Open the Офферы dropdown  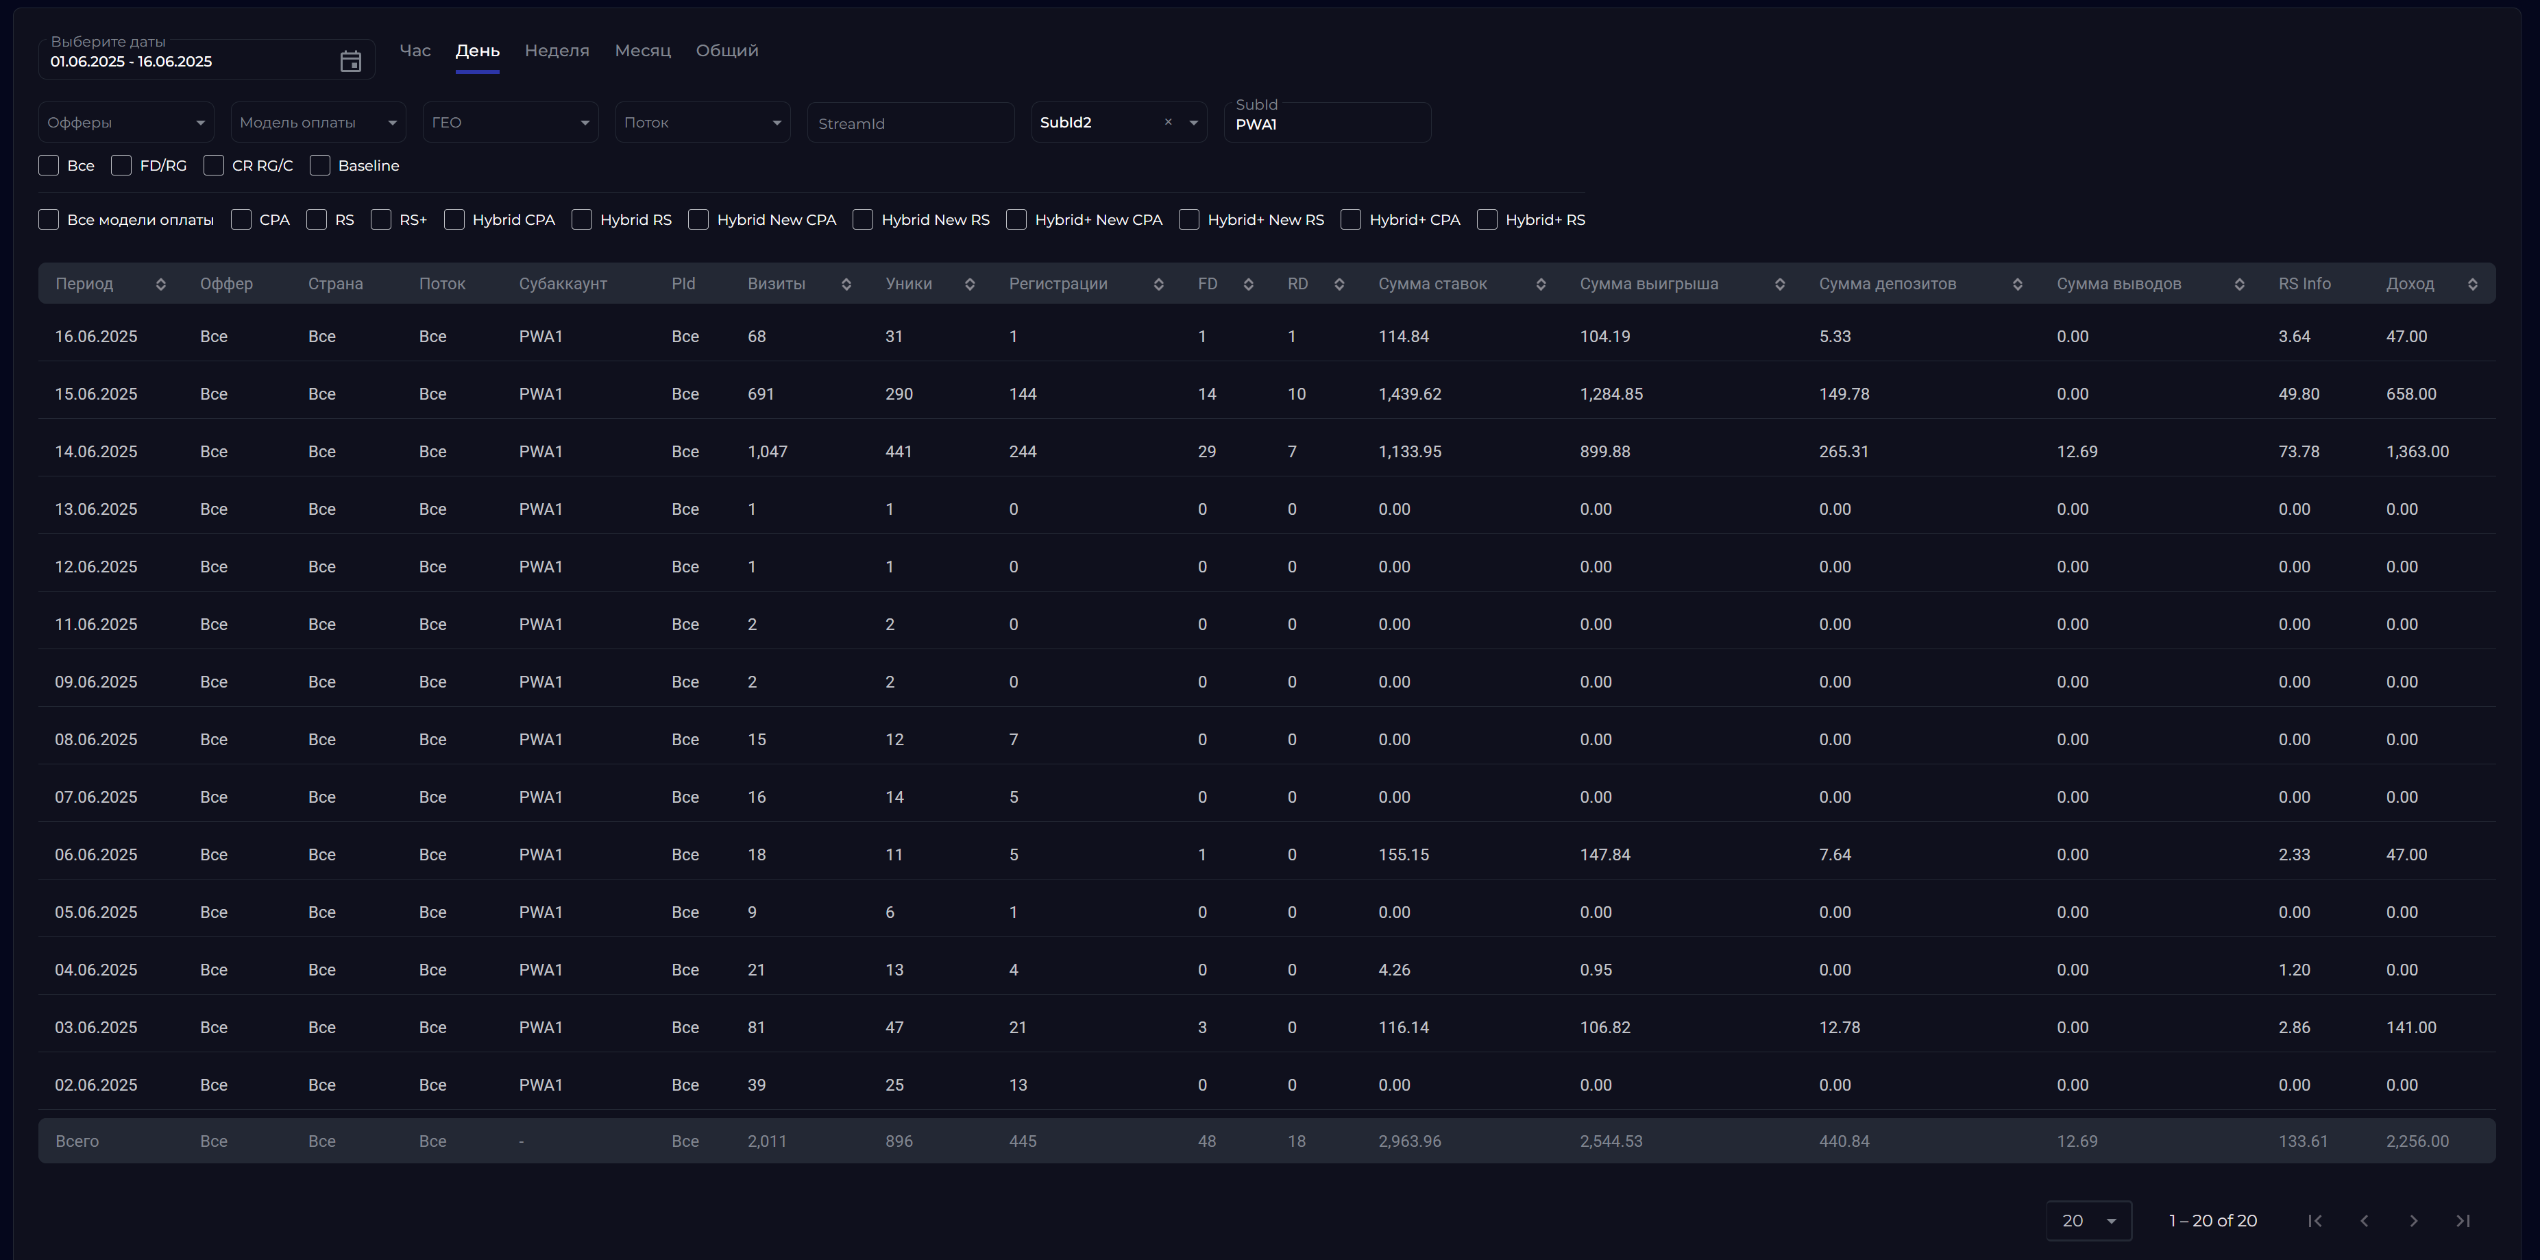[x=126, y=122]
